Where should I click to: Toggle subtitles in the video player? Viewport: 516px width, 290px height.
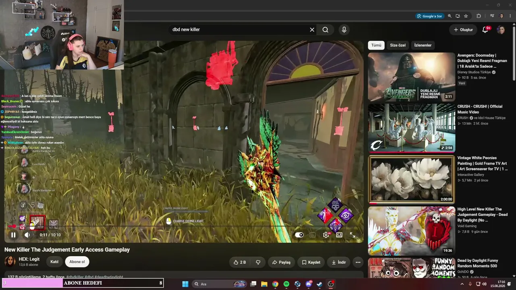[312, 235]
